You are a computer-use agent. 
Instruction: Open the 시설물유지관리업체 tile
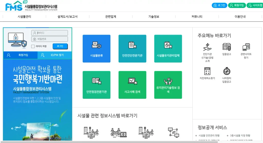click(168, 49)
